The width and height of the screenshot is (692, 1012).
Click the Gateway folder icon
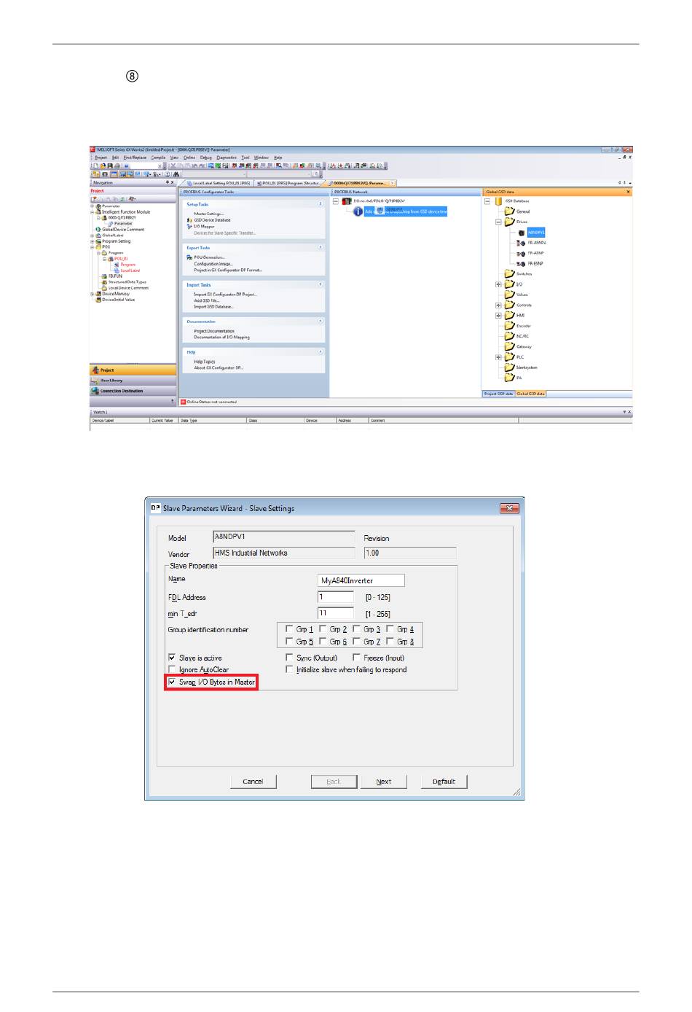click(x=510, y=346)
